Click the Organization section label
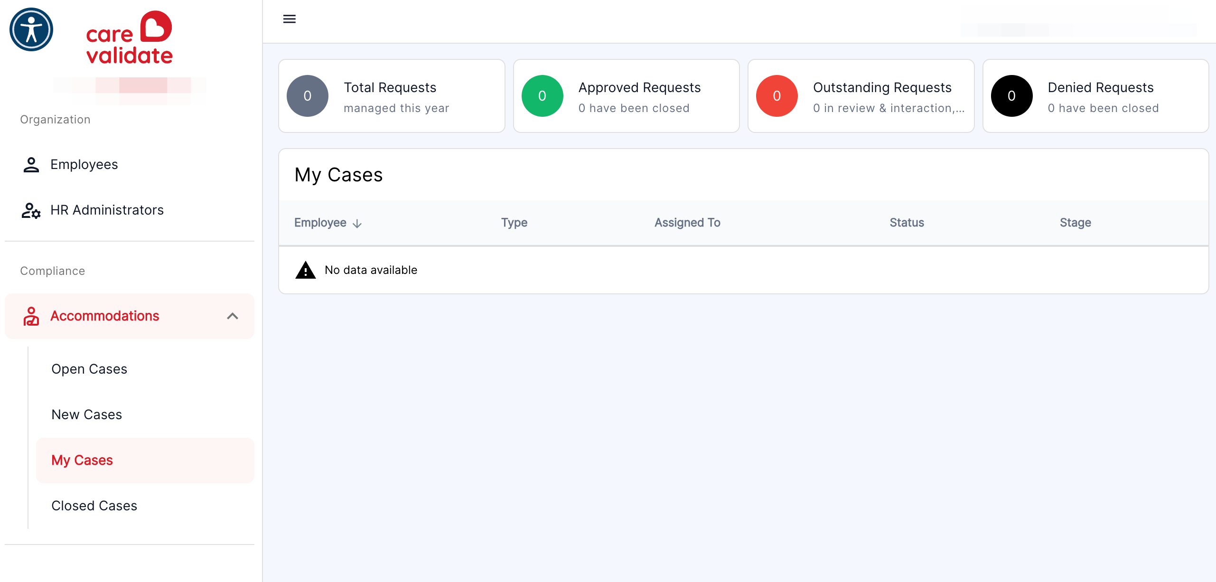Image resolution: width=1216 pixels, height=582 pixels. pos(55,120)
